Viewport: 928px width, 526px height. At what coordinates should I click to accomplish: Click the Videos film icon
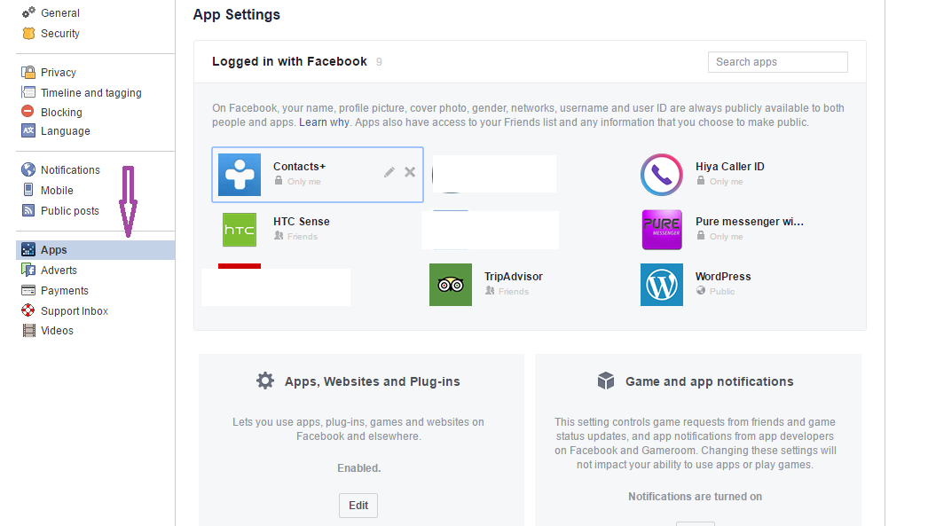coord(29,330)
